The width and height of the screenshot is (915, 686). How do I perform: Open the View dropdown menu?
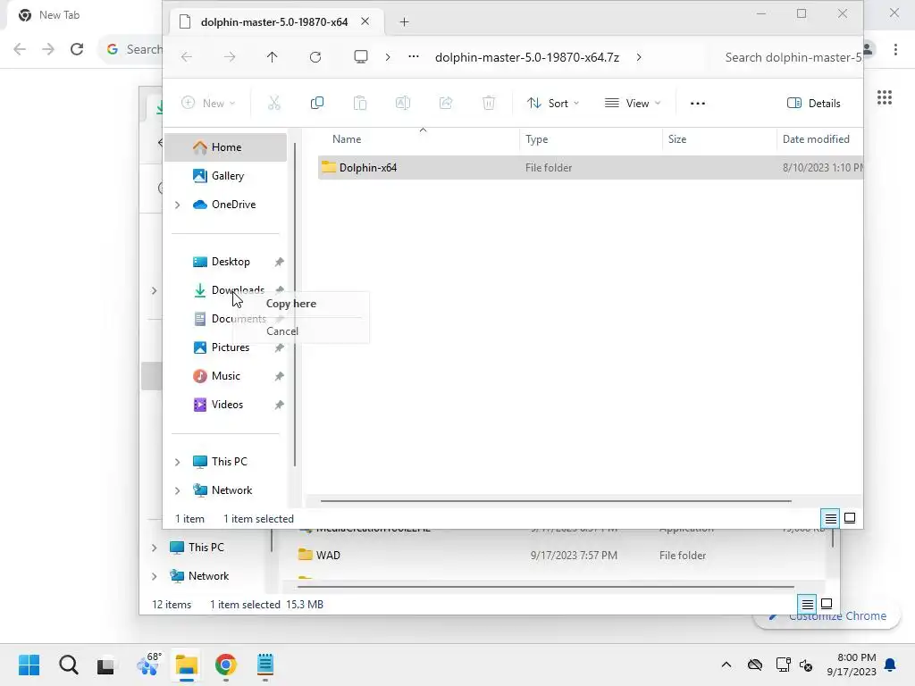coord(634,104)
